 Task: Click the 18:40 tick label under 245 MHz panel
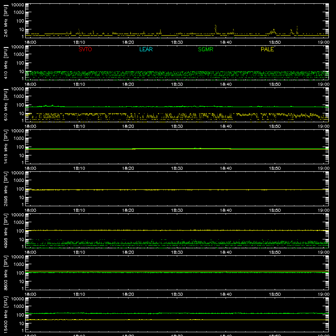click(x=226, y=42)
